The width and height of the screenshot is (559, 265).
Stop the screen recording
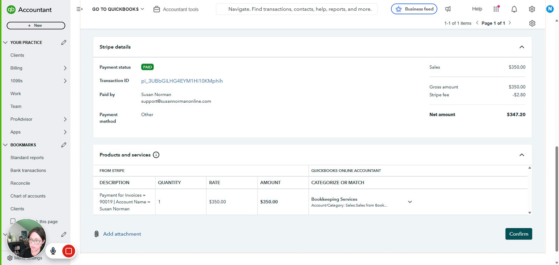click(68, 251)
